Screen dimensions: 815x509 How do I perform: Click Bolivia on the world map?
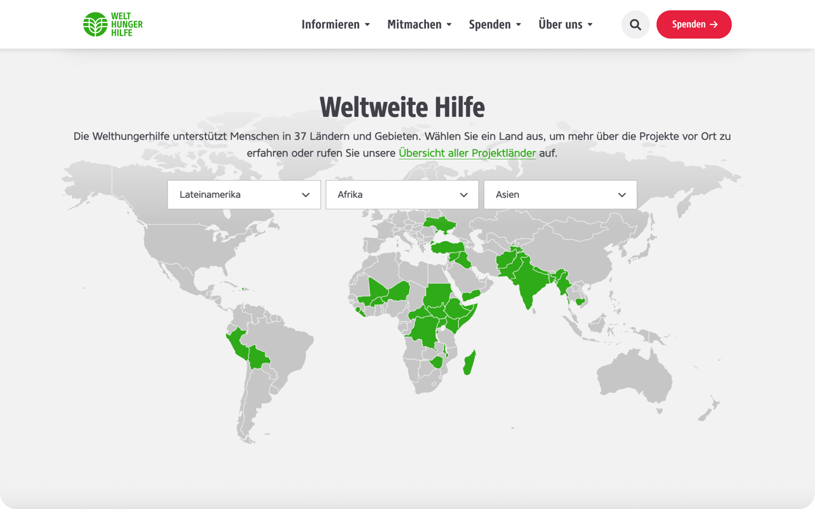point(259,358)
